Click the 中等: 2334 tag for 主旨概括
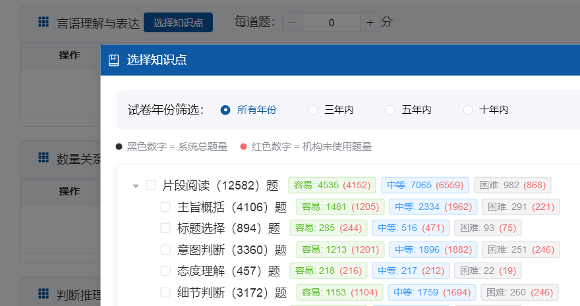580x306 pixels. point(433,207)
